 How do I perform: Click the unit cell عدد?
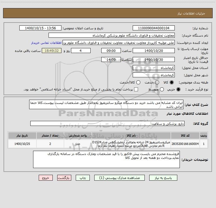click(x=78, y=144)
